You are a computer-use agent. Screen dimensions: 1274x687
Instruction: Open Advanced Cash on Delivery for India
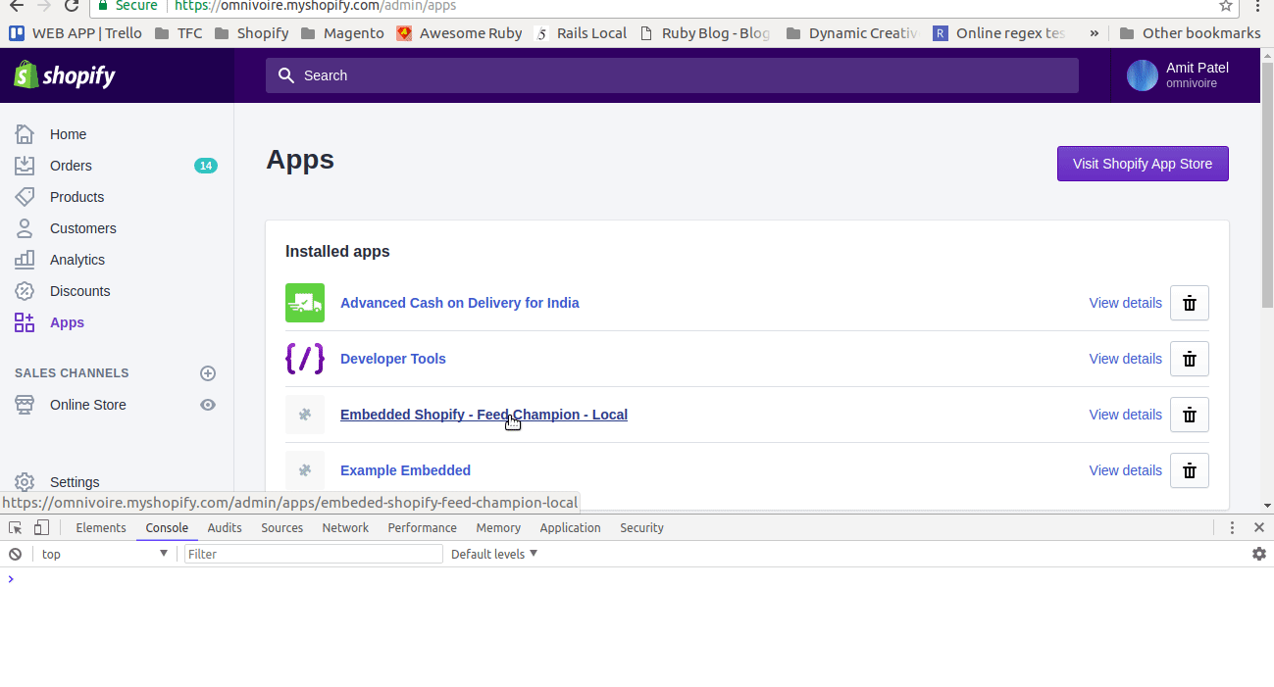(459, 303)
